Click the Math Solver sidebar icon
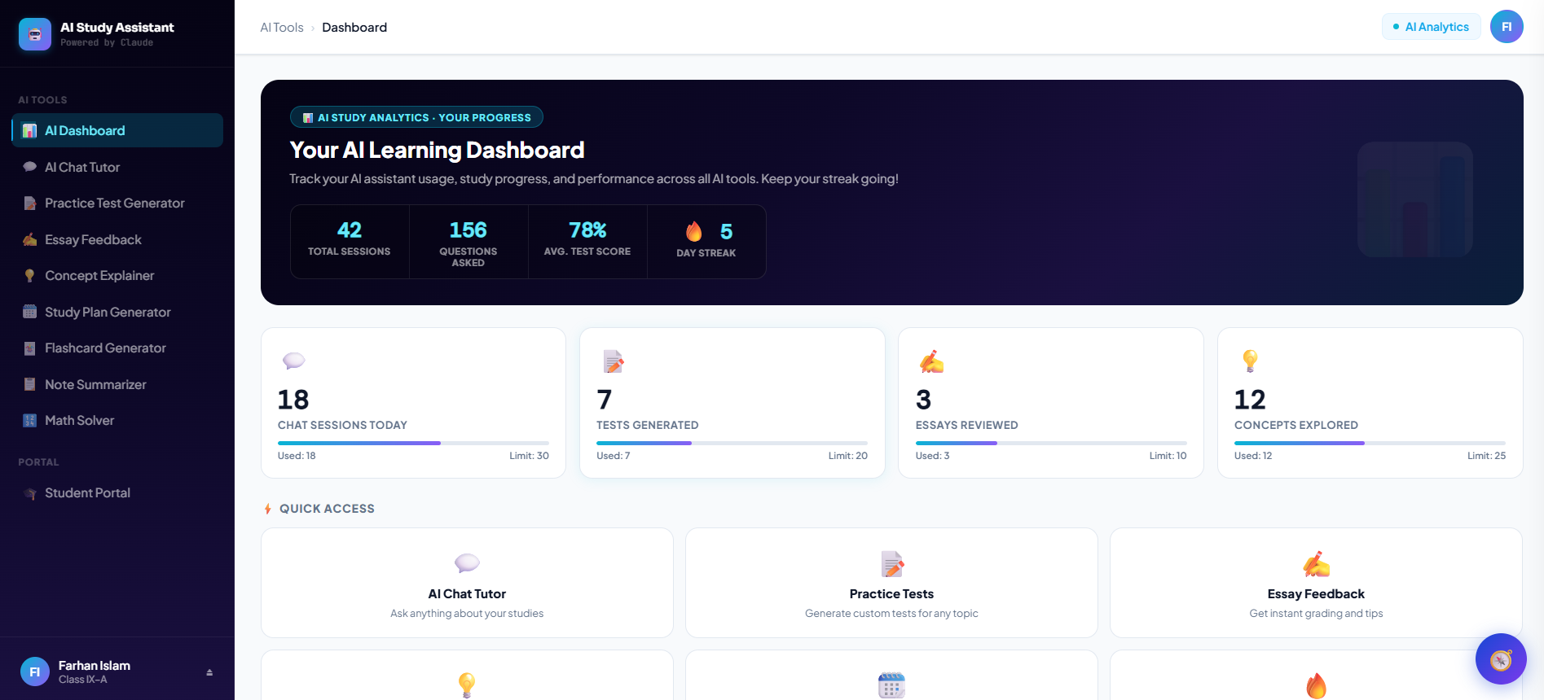The image size is (1544, 700). 30,421
